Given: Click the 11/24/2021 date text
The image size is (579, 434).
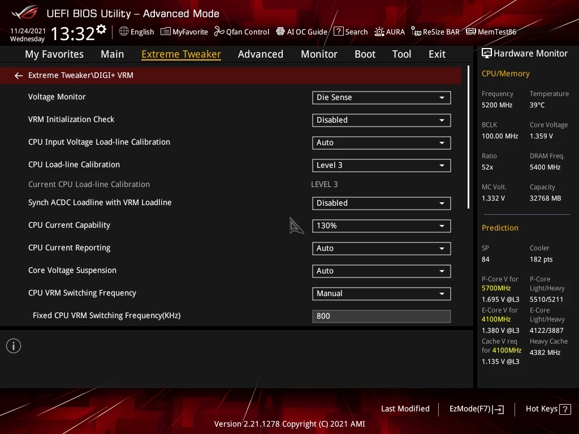Looking at the screenshot, I should (28, 31).
